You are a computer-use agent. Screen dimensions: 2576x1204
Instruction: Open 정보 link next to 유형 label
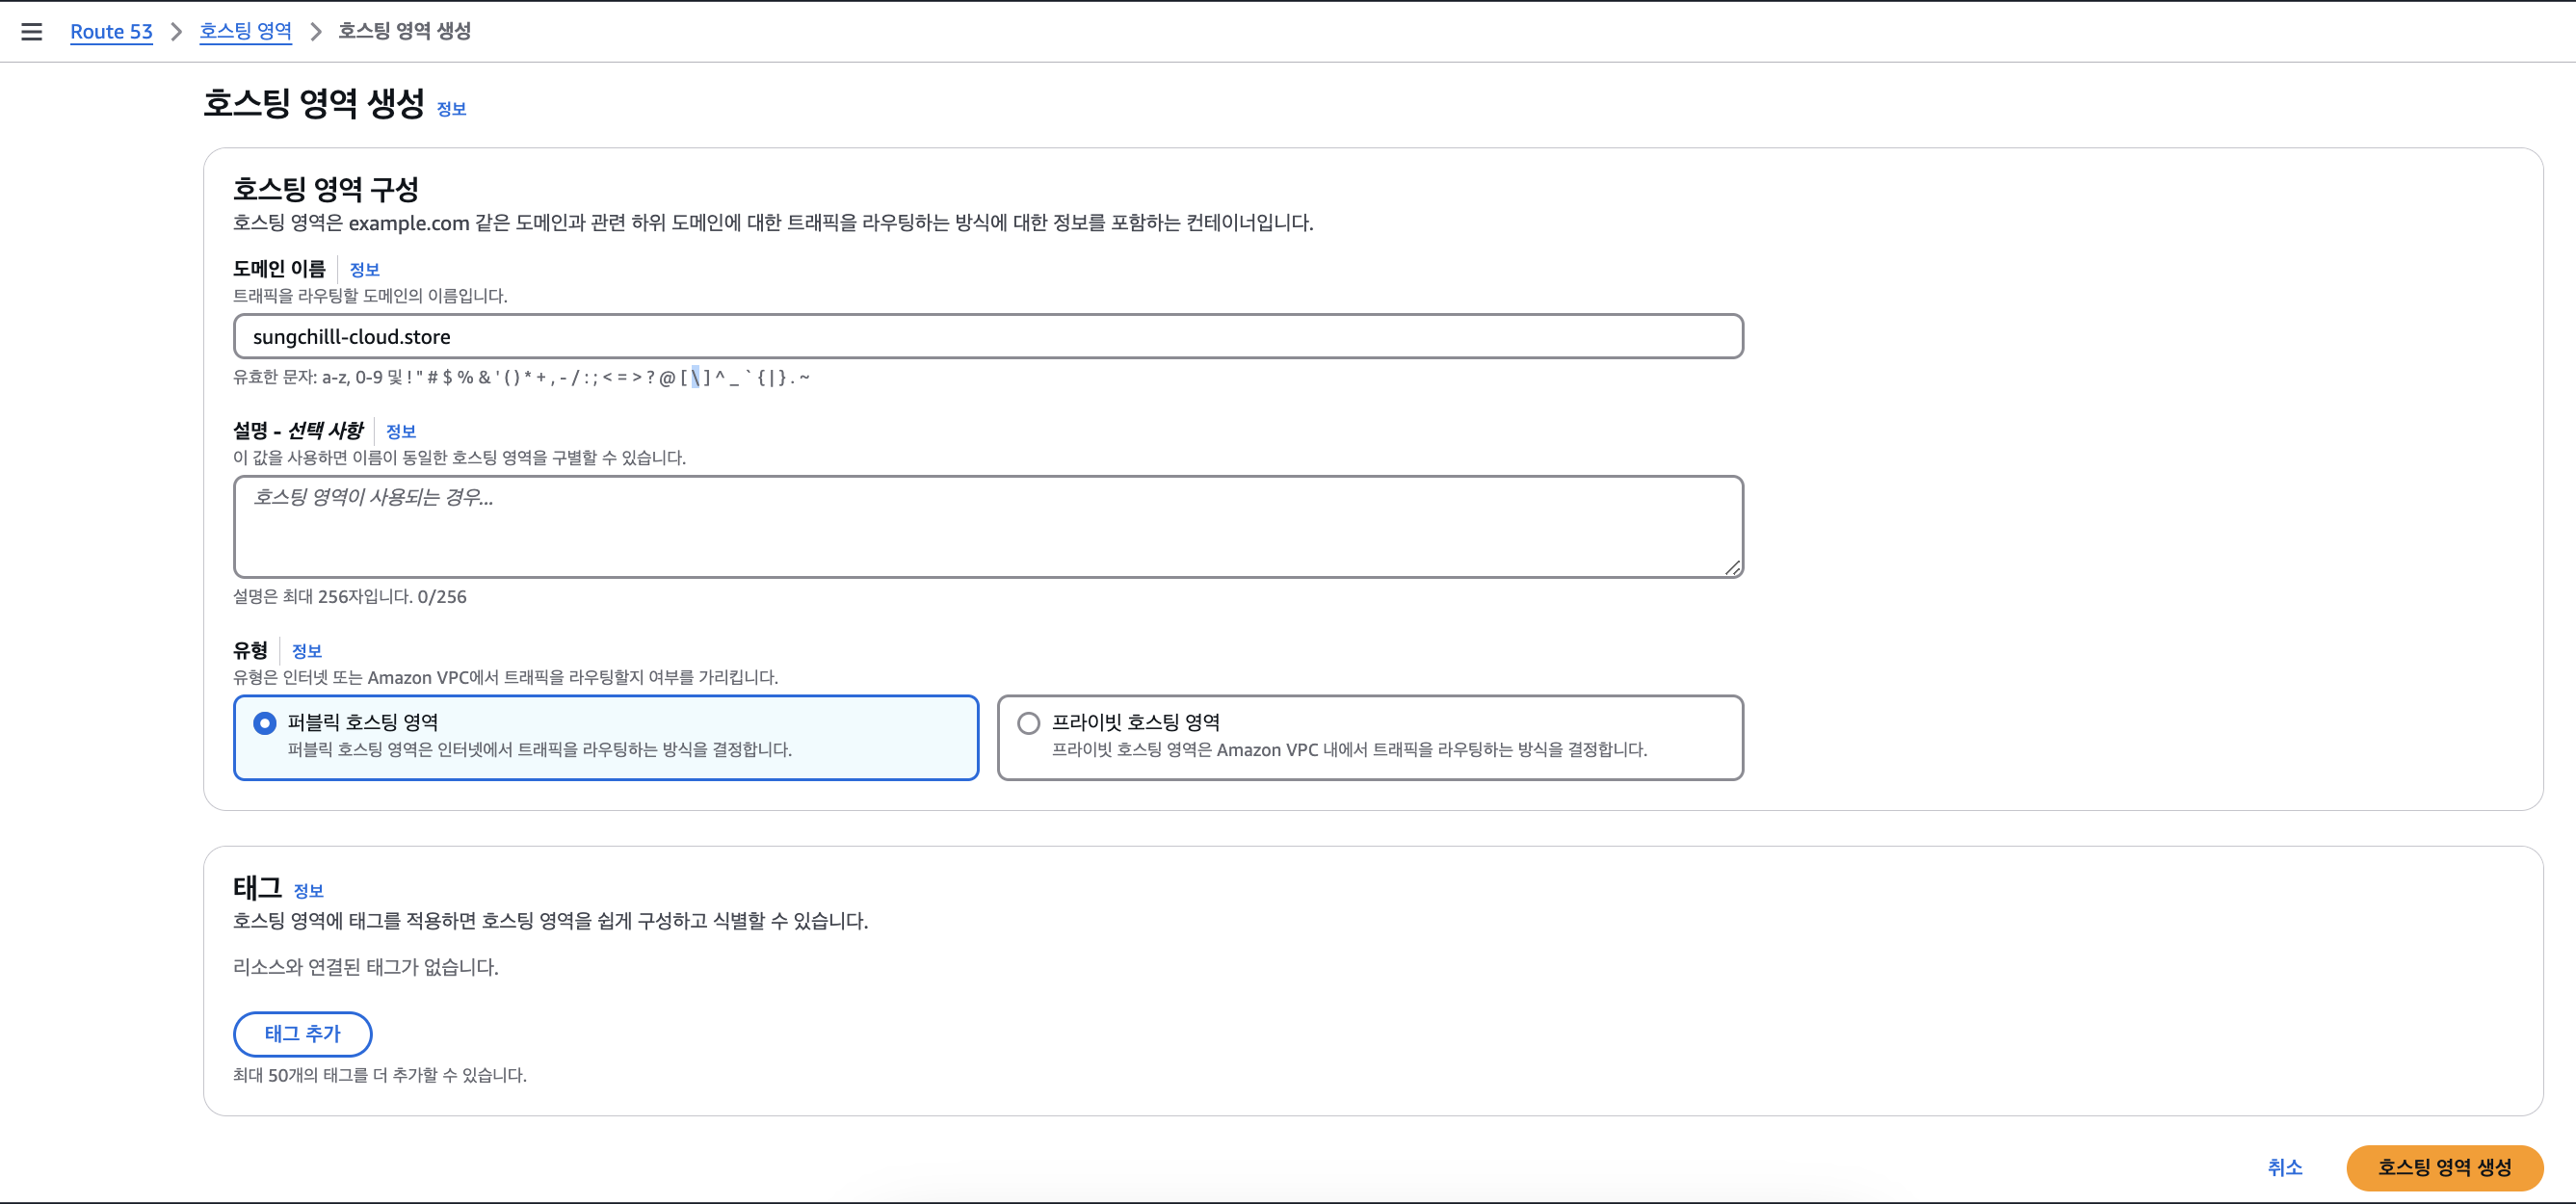click(x=306, y=651)
